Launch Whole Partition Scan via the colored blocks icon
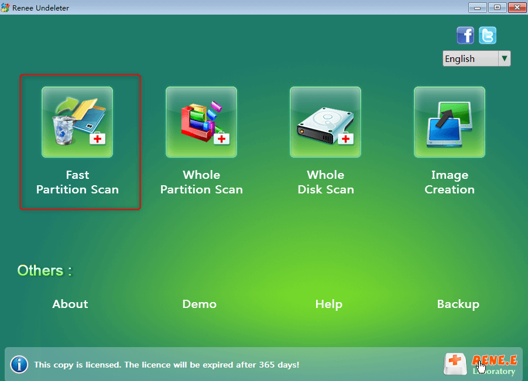The height and width of the screenshot is (381, 528). coord(201,122)
